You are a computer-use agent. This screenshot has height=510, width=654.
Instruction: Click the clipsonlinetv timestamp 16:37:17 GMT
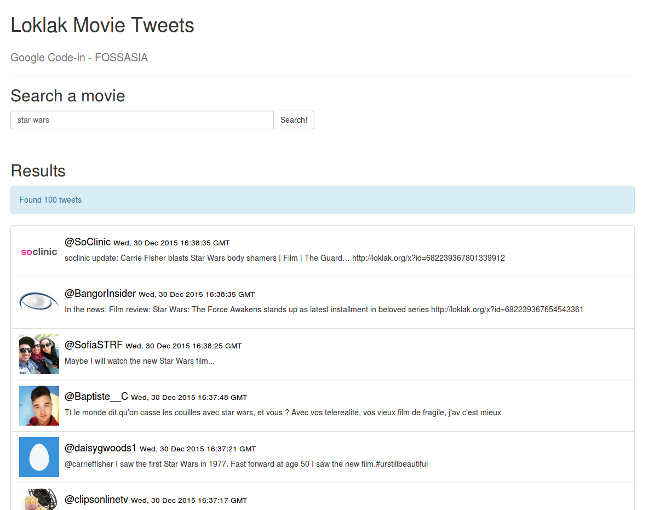[x=189, y=500]
